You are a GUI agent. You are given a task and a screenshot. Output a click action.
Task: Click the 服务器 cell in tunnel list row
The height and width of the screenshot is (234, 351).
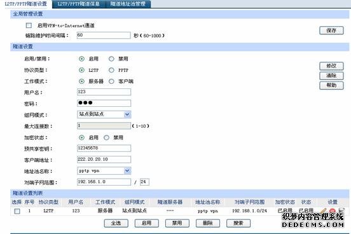(x=105, y=210)
